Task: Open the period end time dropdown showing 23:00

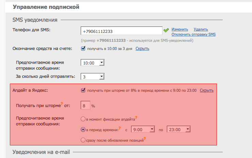Action: tap(178, 129)
